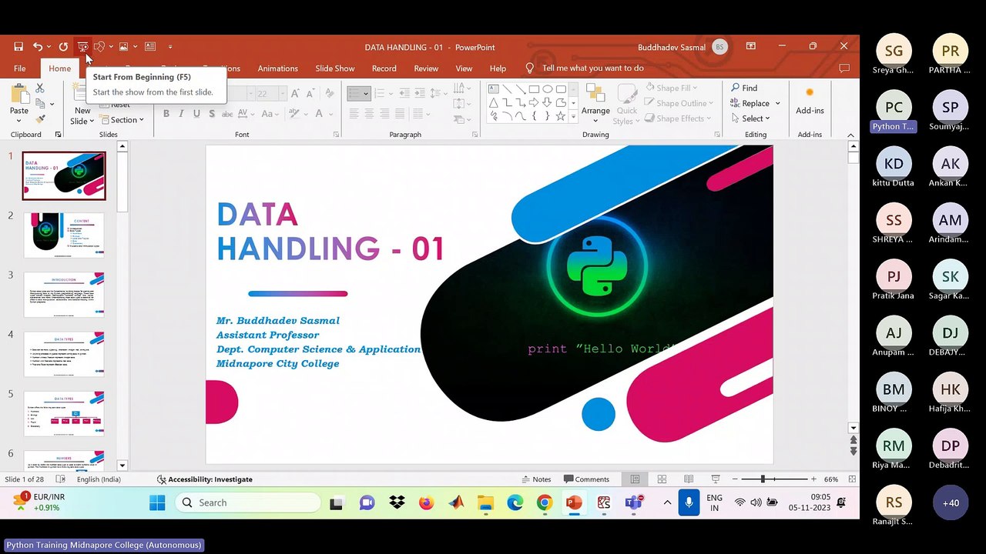Open PowerPoint from the Windows taskbar

pos(574,502)
